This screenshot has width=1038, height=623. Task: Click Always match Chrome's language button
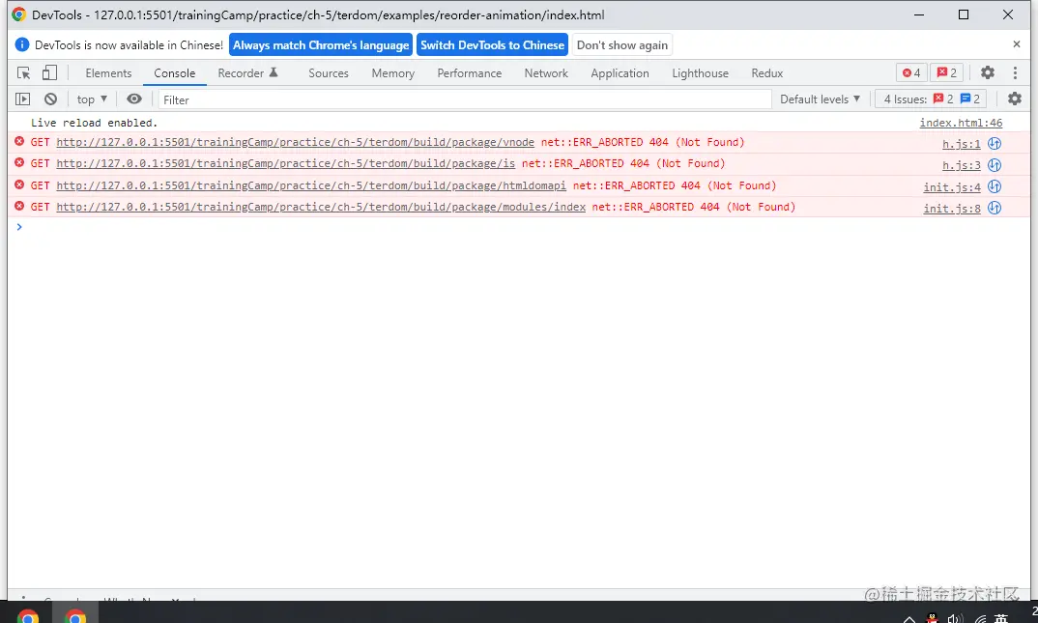click(x=321, y=45)
